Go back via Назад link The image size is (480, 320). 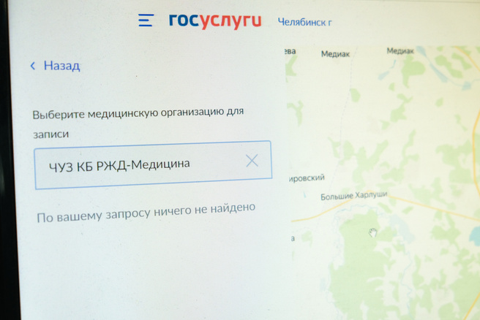pos(62,66)
